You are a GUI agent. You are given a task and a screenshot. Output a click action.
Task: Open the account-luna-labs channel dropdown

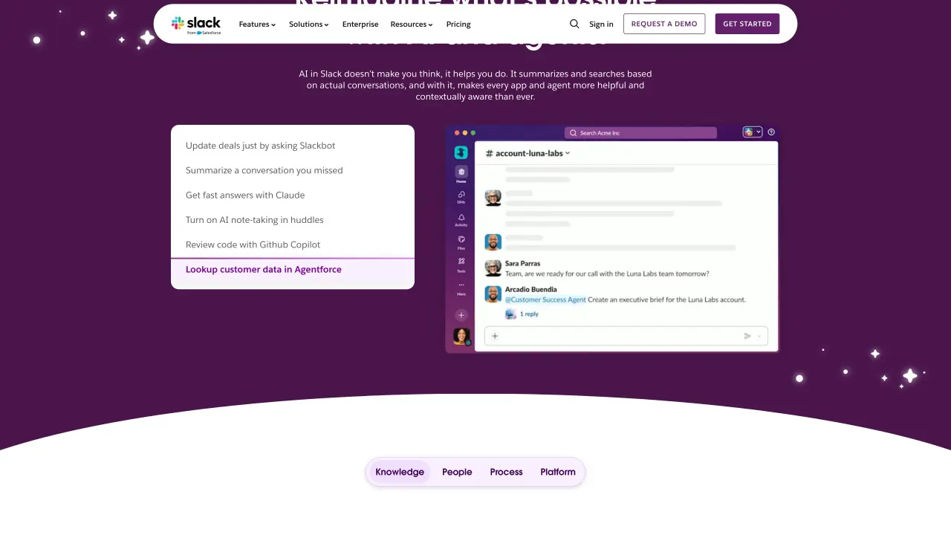pos(528,153)
